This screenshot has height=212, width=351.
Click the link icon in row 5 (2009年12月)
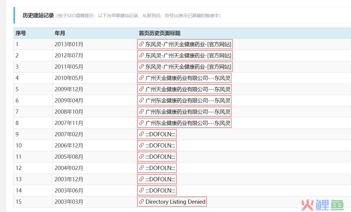click(141, 89)
